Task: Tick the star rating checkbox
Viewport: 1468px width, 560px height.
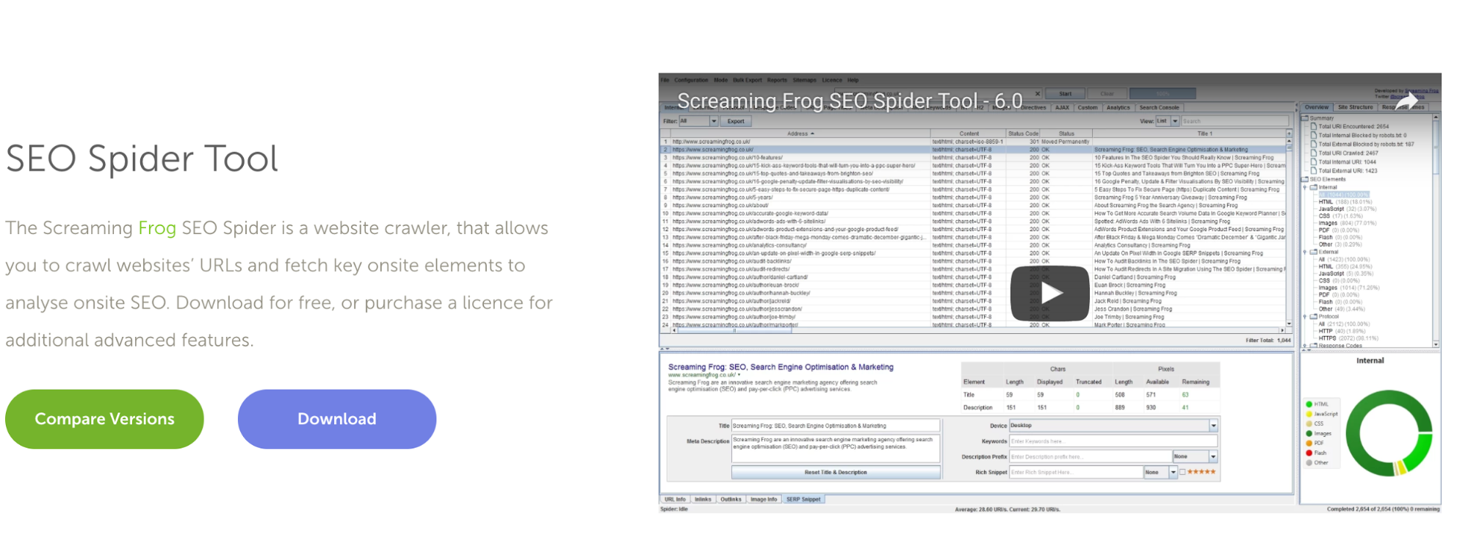Action: [1182, 472]
